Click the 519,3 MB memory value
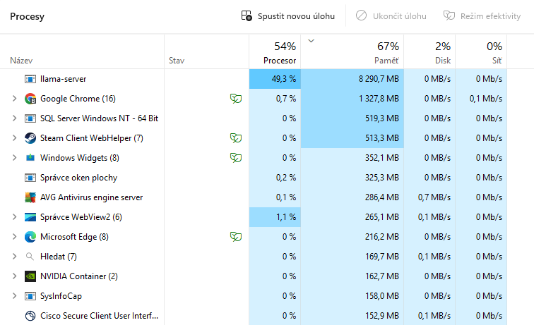The image size is (534, 325). pyautogui.click(x=382, y=118)
